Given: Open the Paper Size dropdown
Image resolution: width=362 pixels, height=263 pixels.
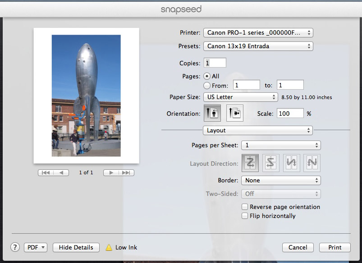Looking at the screenshot, I should [x=240, y=97].
